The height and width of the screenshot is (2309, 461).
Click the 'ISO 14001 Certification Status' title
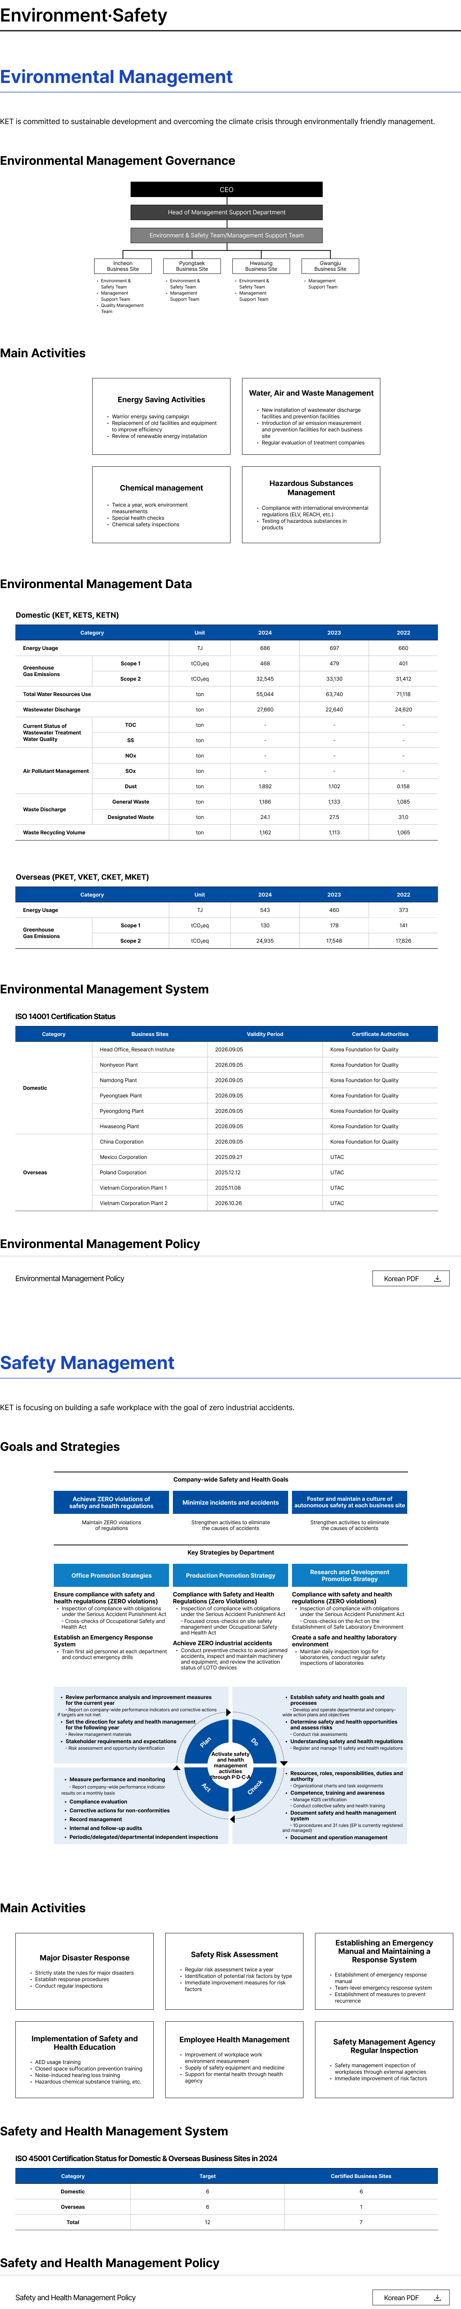[x=65, y=1016]
